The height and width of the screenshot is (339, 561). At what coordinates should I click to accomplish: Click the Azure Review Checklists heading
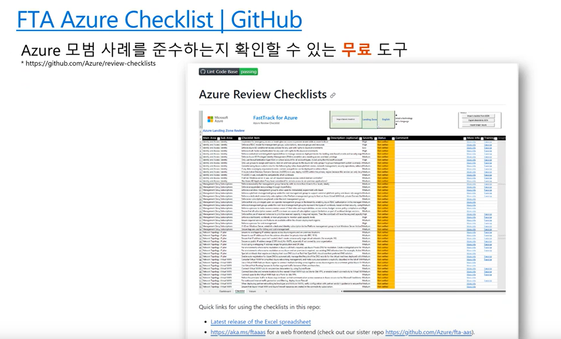[263, 95]
